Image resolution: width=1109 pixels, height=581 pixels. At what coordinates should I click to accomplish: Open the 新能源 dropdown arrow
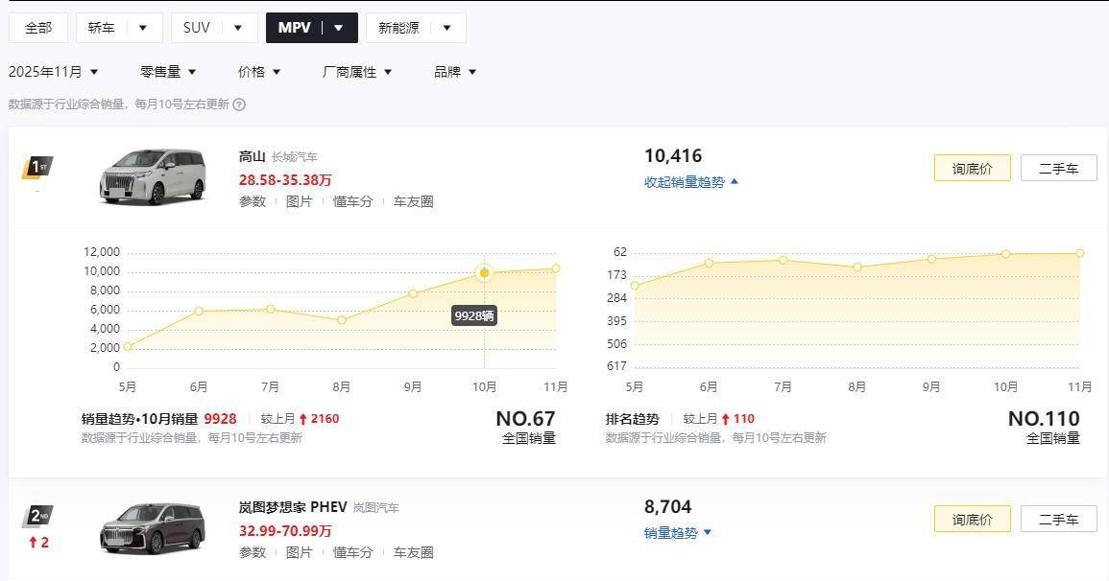click(446, 28)
